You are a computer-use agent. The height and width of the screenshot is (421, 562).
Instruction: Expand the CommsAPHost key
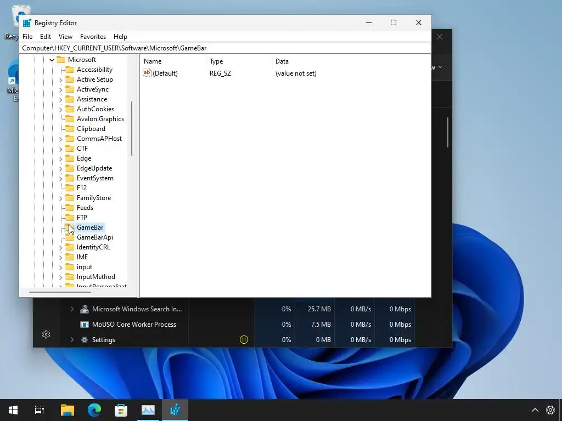(60, 139)
